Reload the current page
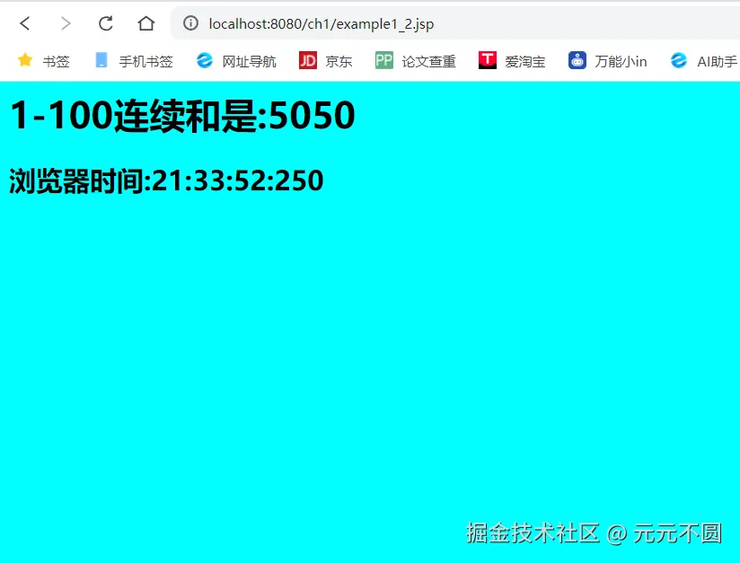 pyautogui.click(x=104, y=24)
